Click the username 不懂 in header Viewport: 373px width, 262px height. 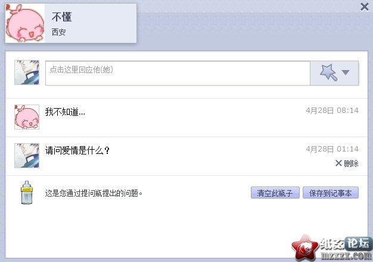[61, 17]
